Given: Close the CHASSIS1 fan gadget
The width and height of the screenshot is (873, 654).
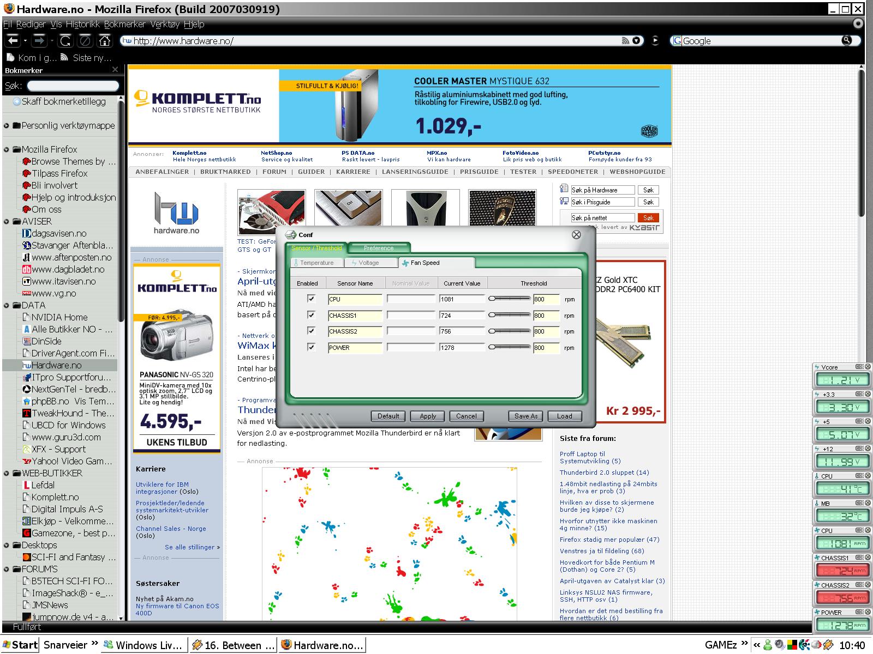Looking at the screenshot, I should coord(868,558).
